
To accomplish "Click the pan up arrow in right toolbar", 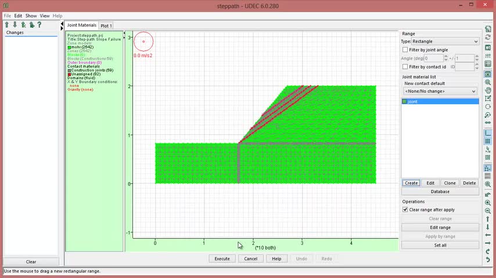I will pos(488,219).
